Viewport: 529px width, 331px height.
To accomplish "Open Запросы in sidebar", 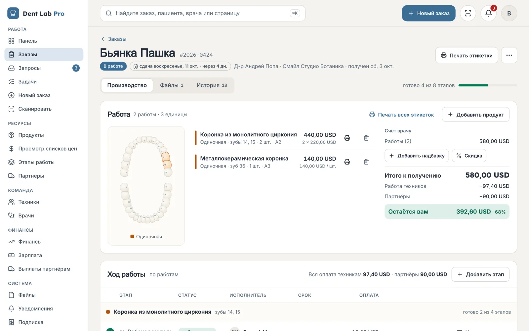I will [x=44, y=68].
